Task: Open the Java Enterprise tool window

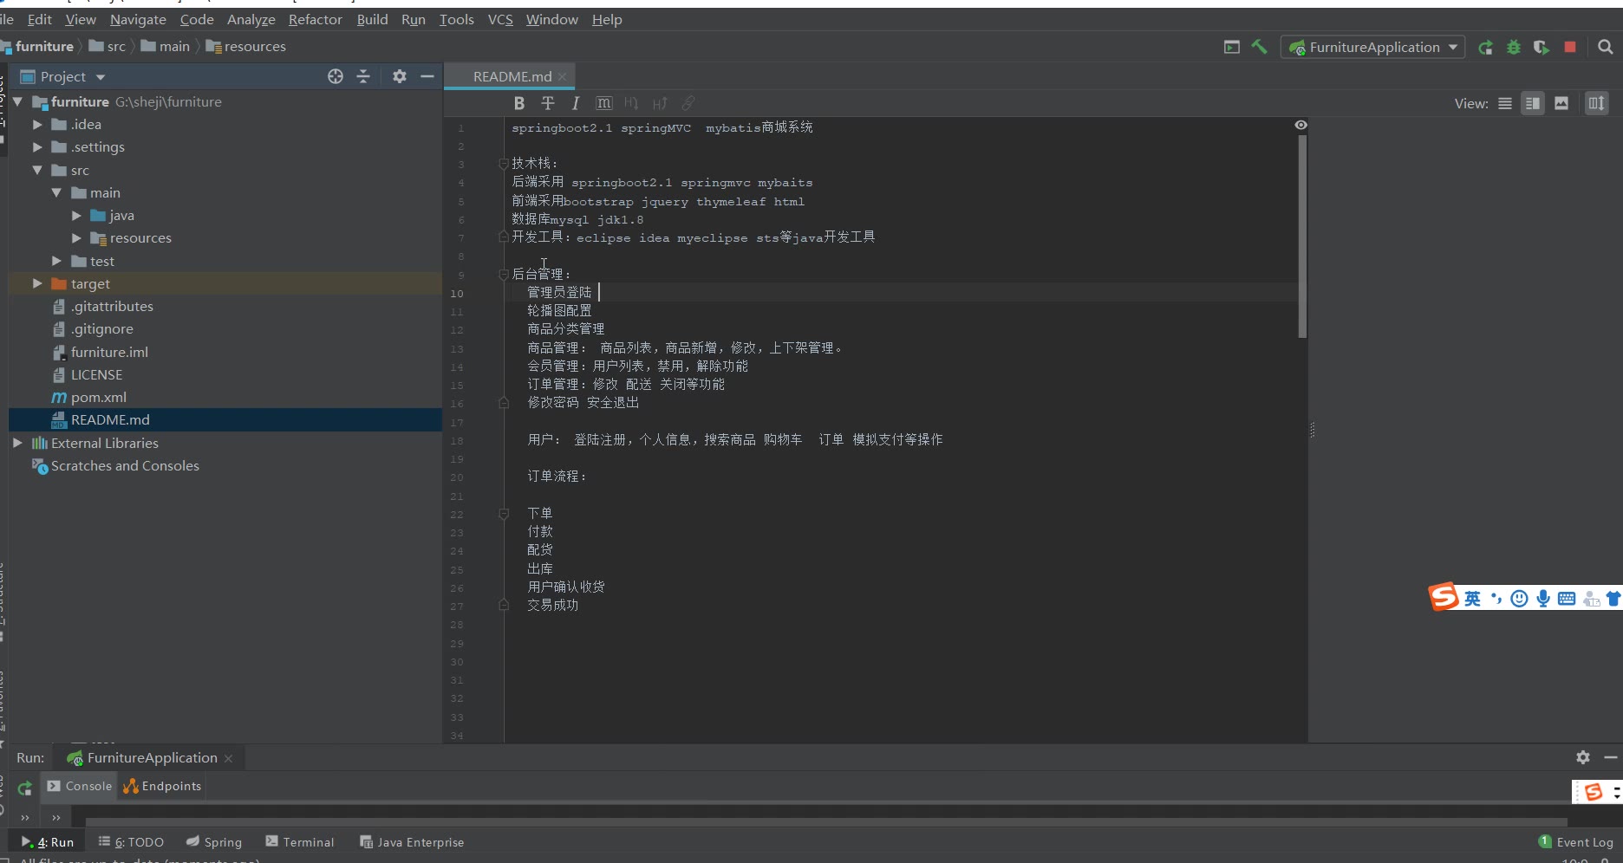Action: tap(412, 842)
